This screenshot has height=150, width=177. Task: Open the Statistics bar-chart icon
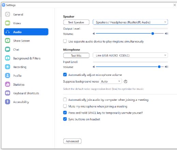8,84
